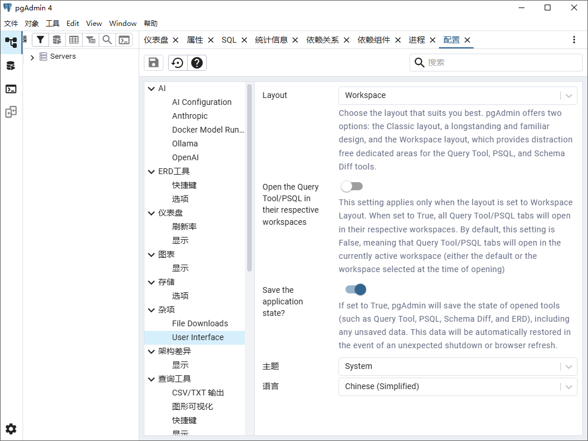
Task: Close the 进程 tab
Action: click(433, 40)
